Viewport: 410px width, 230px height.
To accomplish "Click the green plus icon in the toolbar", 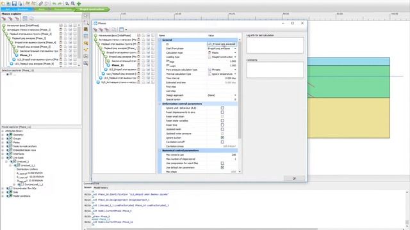I will click(x=79, y=3).
